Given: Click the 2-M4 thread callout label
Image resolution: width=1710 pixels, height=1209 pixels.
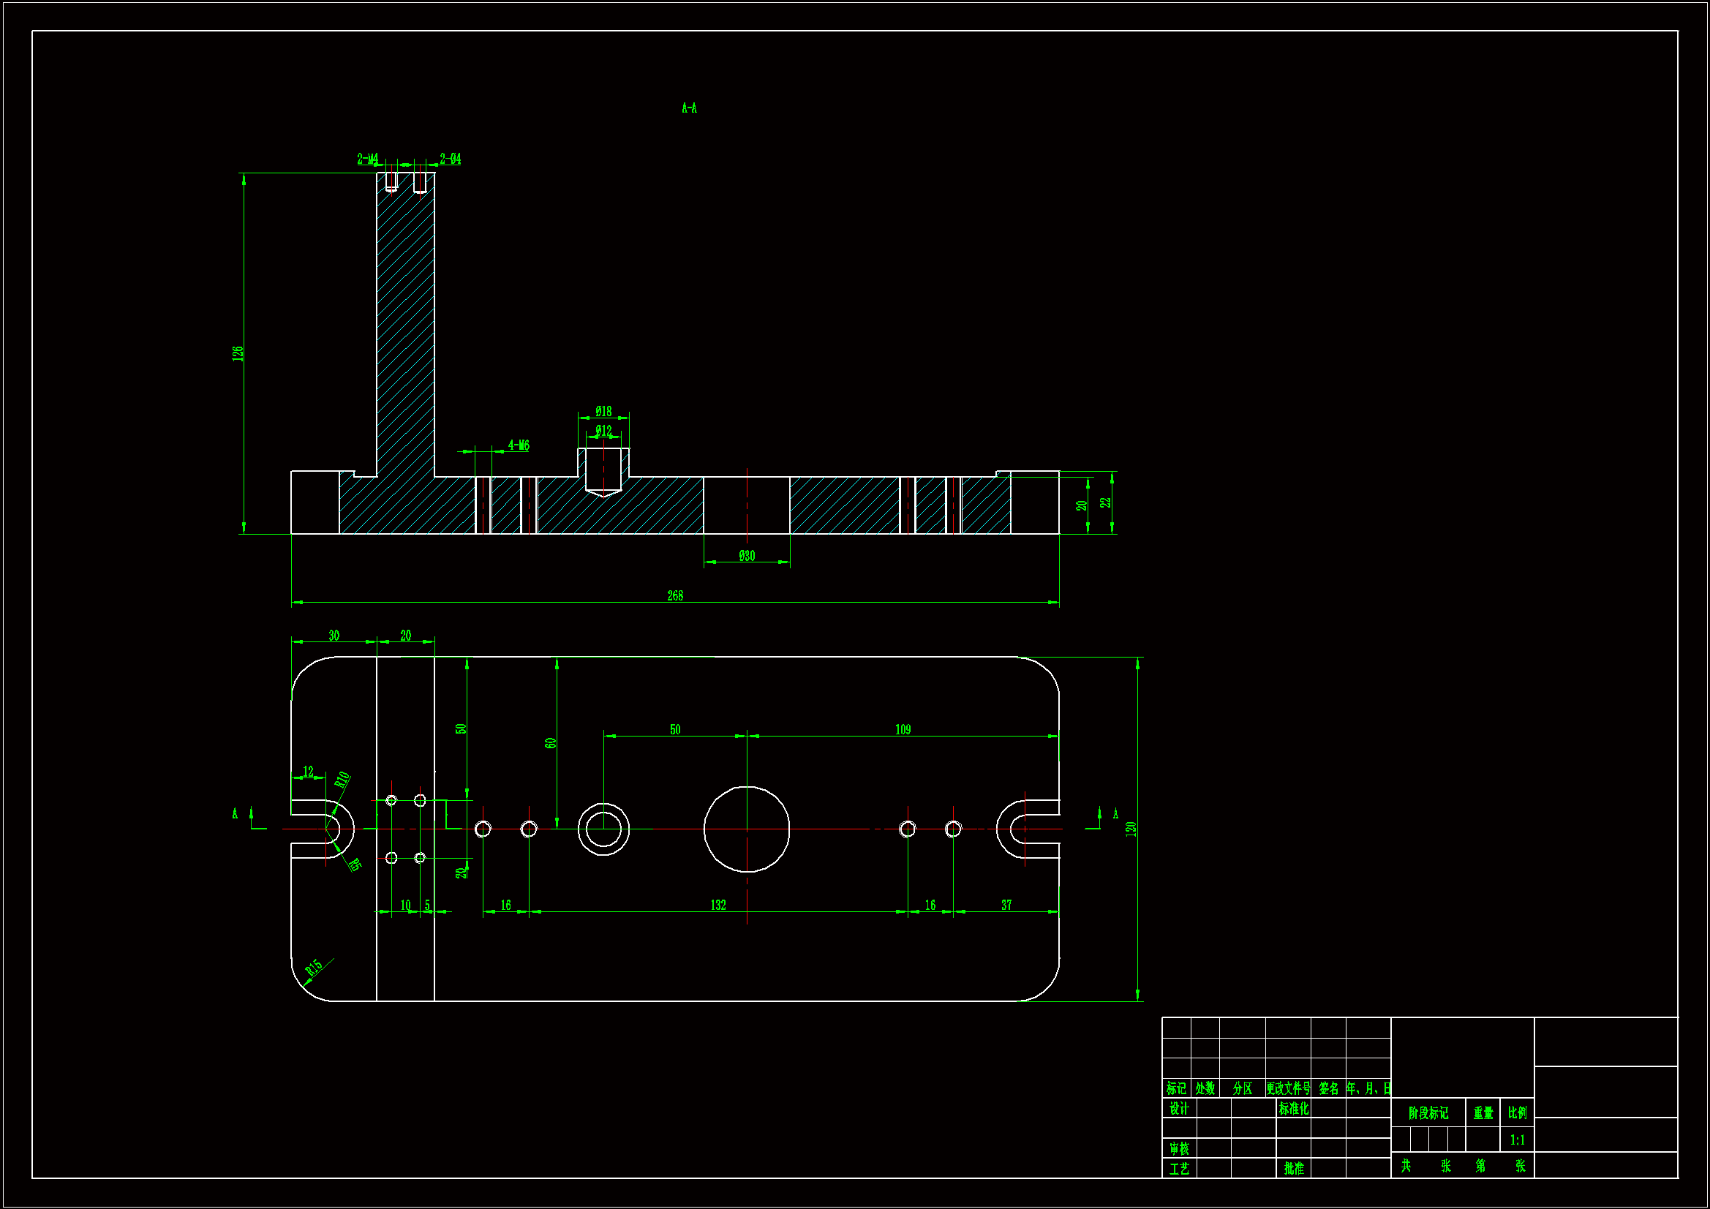Looking at the screenshot, I should 367,159.
